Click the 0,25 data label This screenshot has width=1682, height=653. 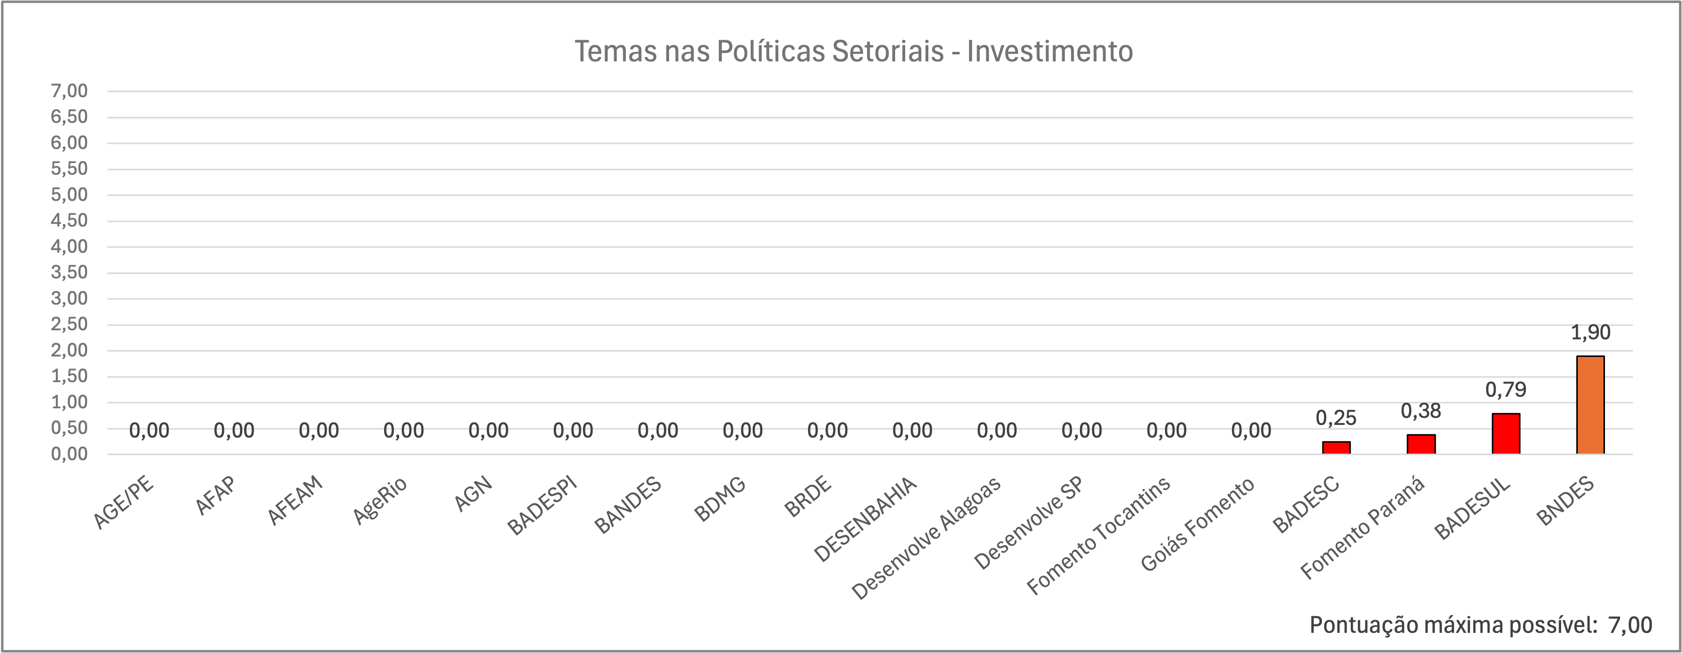(1336, 418)
